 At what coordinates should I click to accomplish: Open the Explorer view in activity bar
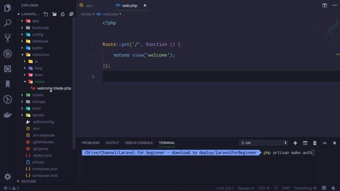pos(7,8)
